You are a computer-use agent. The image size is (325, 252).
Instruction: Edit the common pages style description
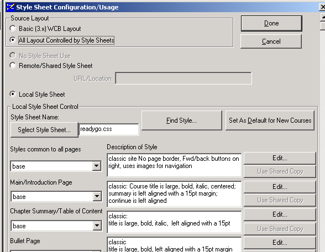pos(280,158)
